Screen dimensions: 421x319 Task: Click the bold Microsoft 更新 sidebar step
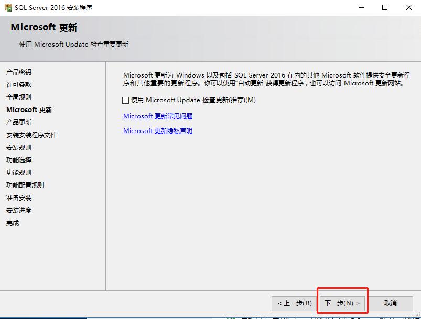(x=29, y=110)
